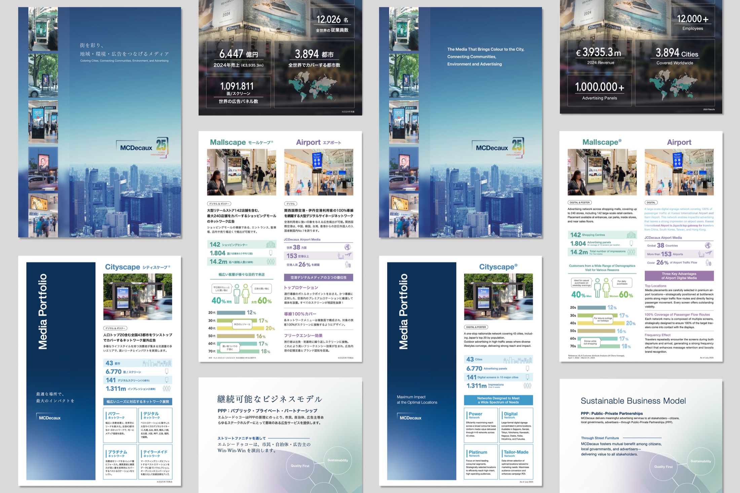The width and height of the screenshot is (740, 493).
Task: Click the MCDecaux logo under Maximum Impact at the Optimal Locations
Action: pos(410,417)
